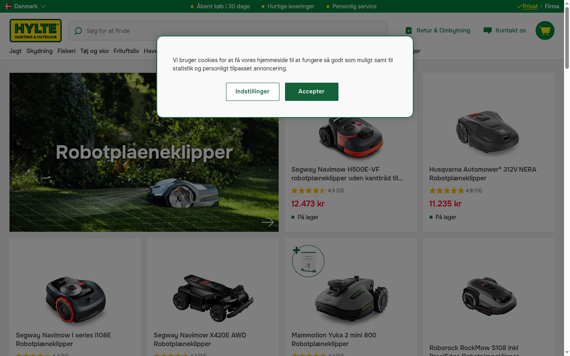570x356 pixels.
Task: Open Husqvarna Automower 312V NERA product image
Action: pyautogui.click(x=488, y=132)
